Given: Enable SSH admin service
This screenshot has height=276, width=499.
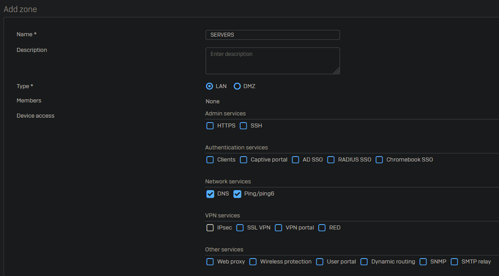Looking at the screenshot, I should [x=243, y=126].
